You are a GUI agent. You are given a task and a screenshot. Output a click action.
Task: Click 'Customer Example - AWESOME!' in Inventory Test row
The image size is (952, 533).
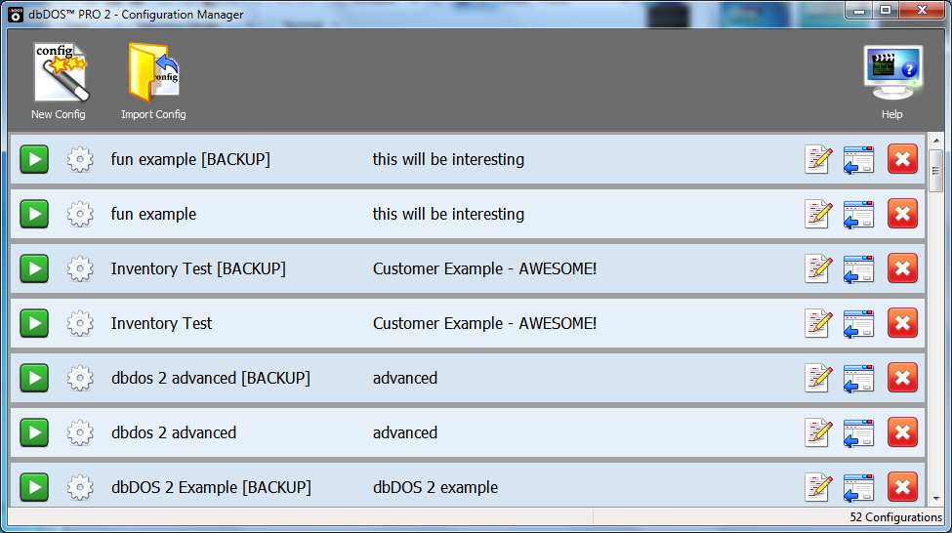pyautogui.click(x=484, y=323)
